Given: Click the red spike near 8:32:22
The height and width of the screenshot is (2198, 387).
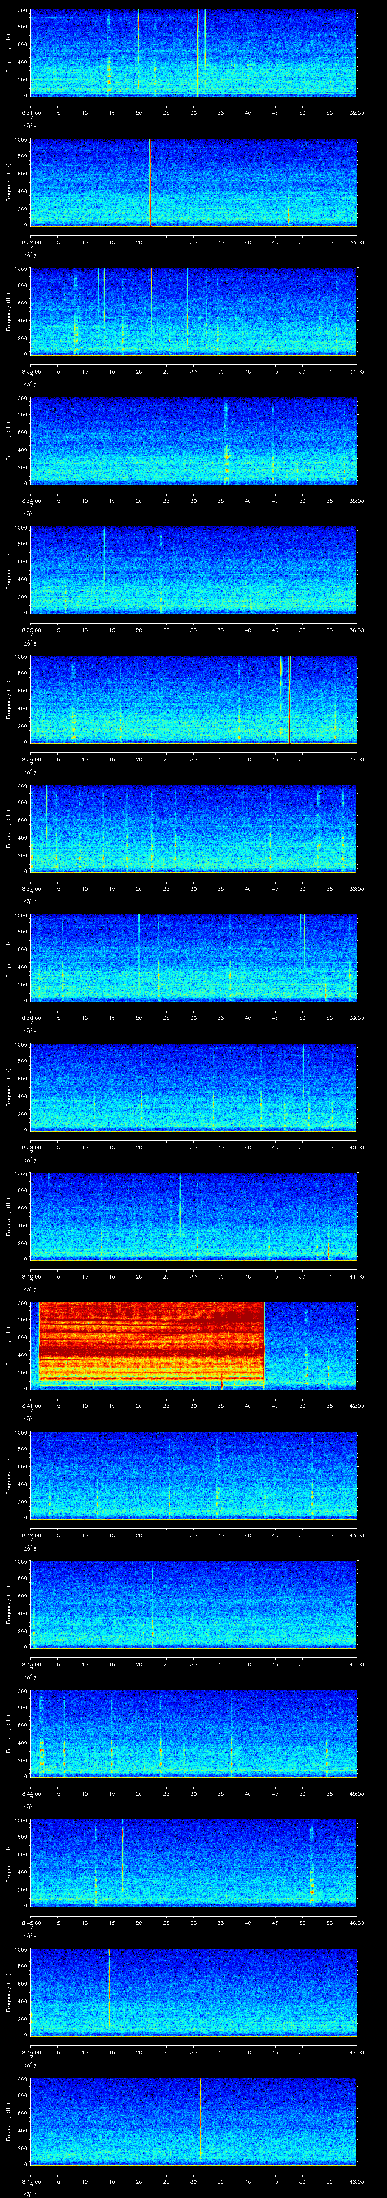Looking at the screenshot, I should [150, 182].
